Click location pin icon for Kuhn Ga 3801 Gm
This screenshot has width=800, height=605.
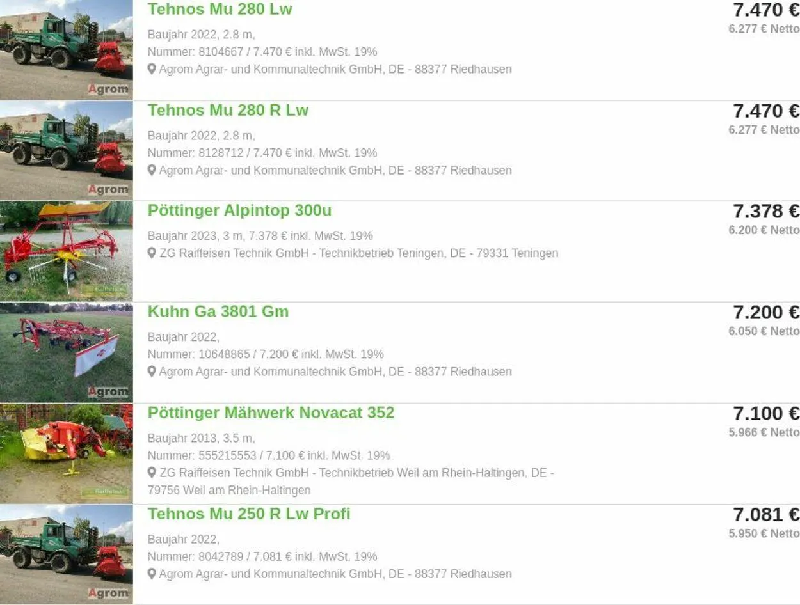click(x=152, y=371)
